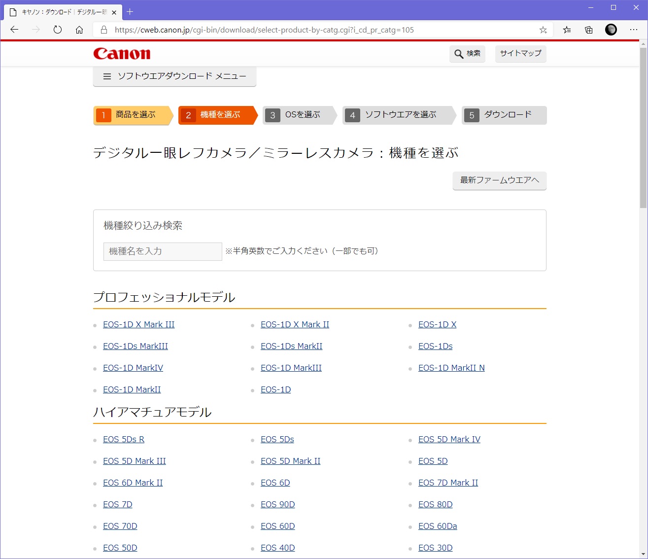This screenshot has width=648, height=559.
Task: Open the EOS 5D Mark III link
Action: click(x=134, y=461)
